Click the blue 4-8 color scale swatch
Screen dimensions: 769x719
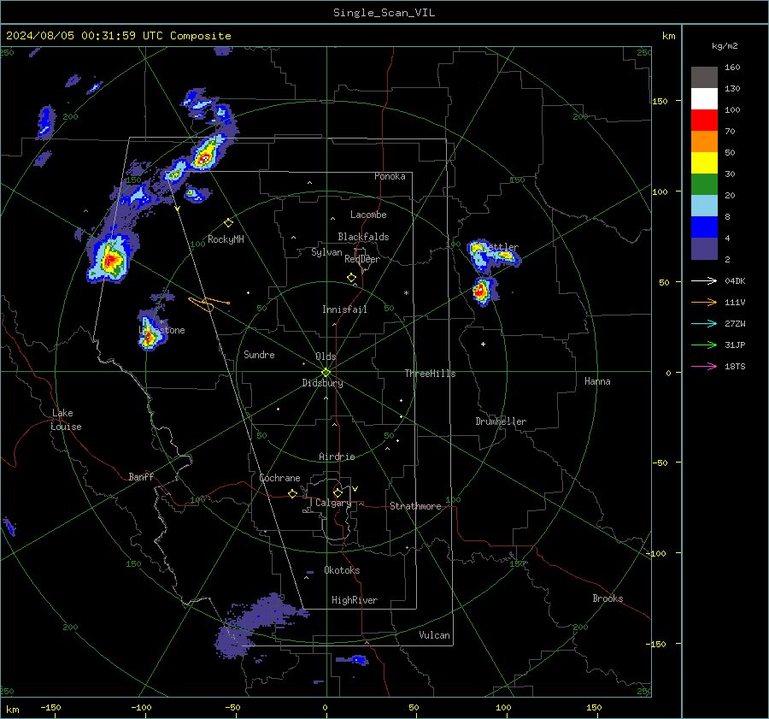(704, 227)
